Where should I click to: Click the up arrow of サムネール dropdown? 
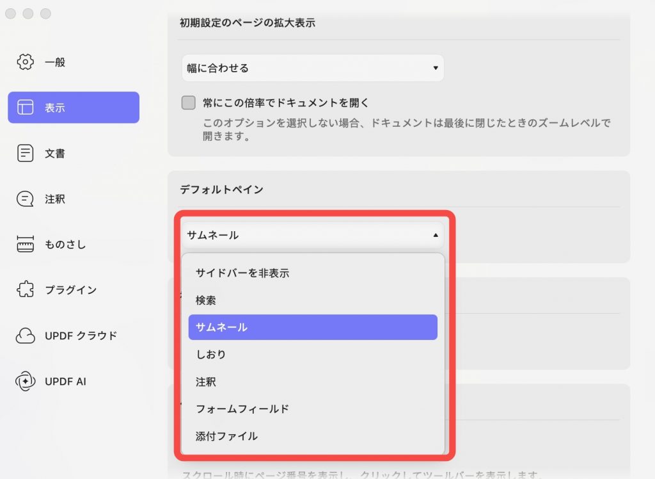(x=435, y=235)
